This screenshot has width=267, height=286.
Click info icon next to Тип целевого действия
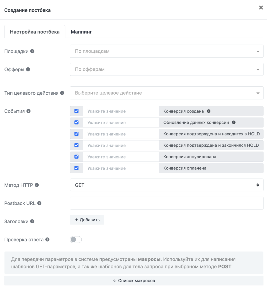point(62,93)
